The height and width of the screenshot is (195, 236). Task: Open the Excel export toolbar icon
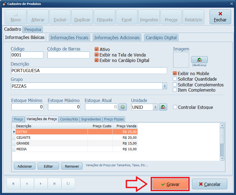point(127,17)
